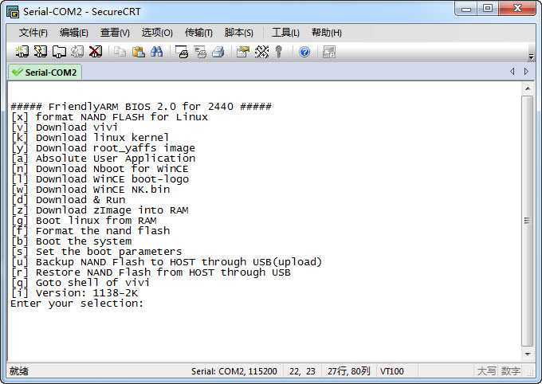
Task: Open Find with the binoculars icon
Action: pos(156,52)
